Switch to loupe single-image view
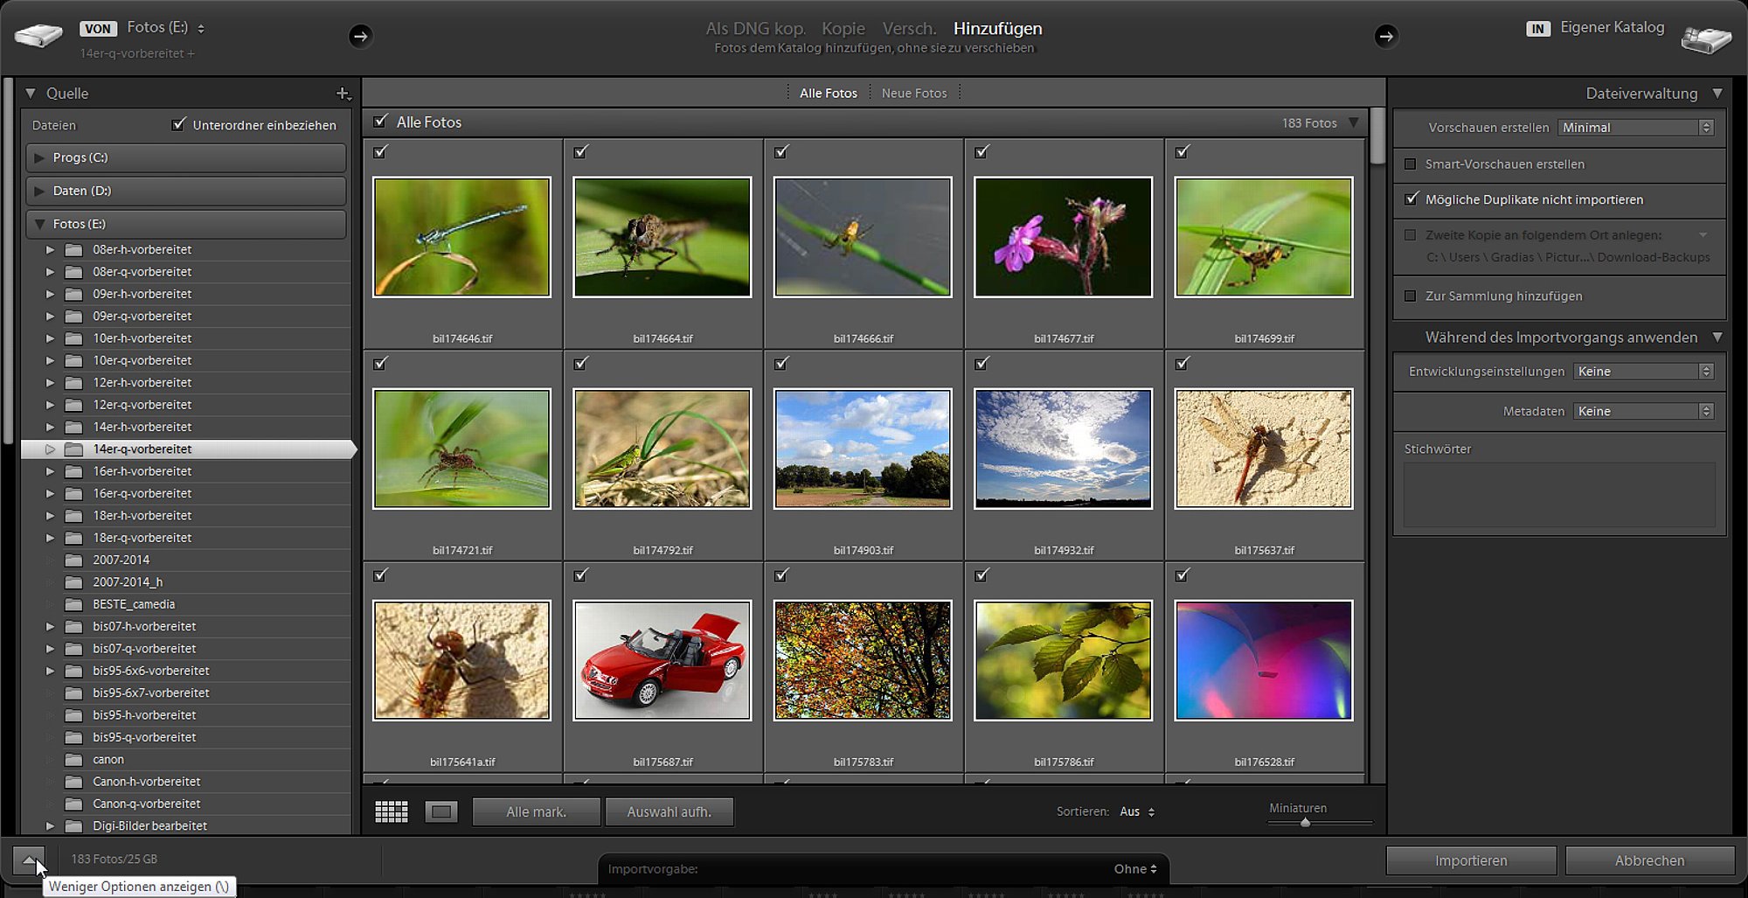The width and height of the screenshot is (1748, 898). coord(441,812)
